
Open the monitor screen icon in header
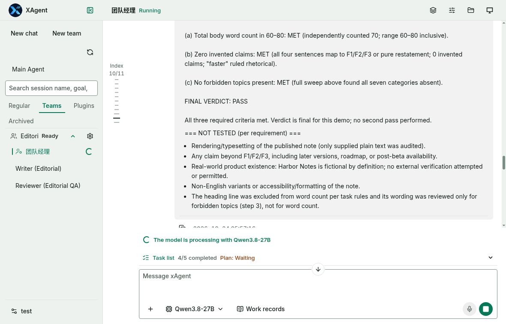click(490, 10)
